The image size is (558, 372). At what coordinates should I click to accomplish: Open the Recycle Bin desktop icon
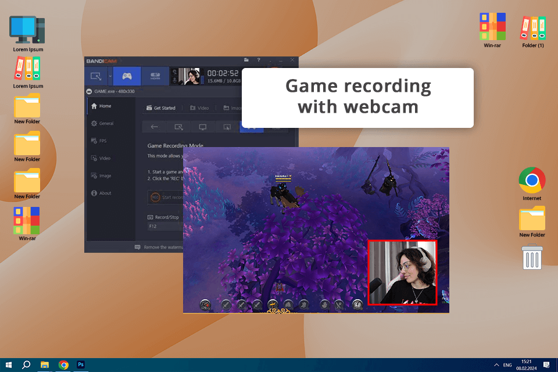coord(532,257)
